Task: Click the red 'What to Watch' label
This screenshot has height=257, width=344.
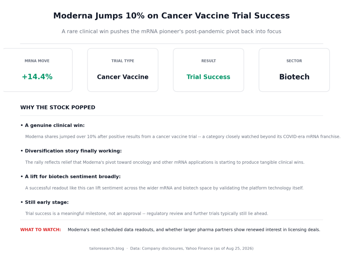Action: coord(41,230)
